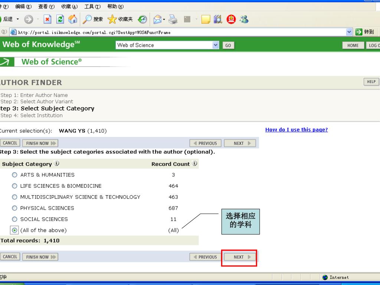Click the grey Forward arrow icon

coord(29,19)
